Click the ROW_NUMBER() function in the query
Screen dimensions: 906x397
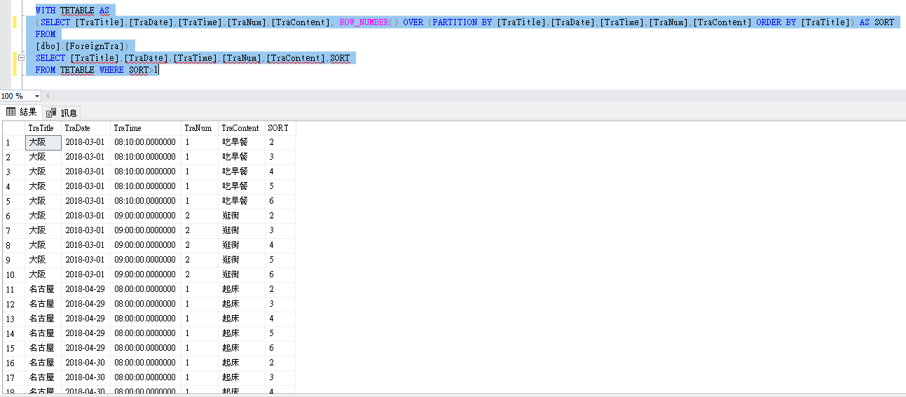coord(369,22)
